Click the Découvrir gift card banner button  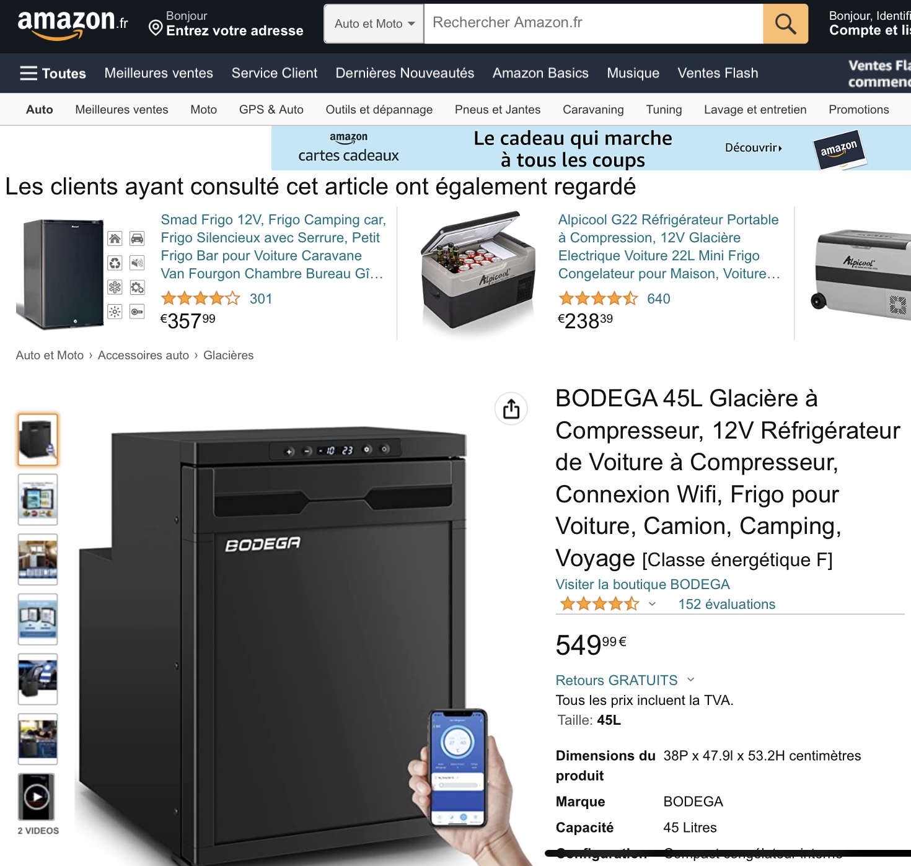point(754,147)
